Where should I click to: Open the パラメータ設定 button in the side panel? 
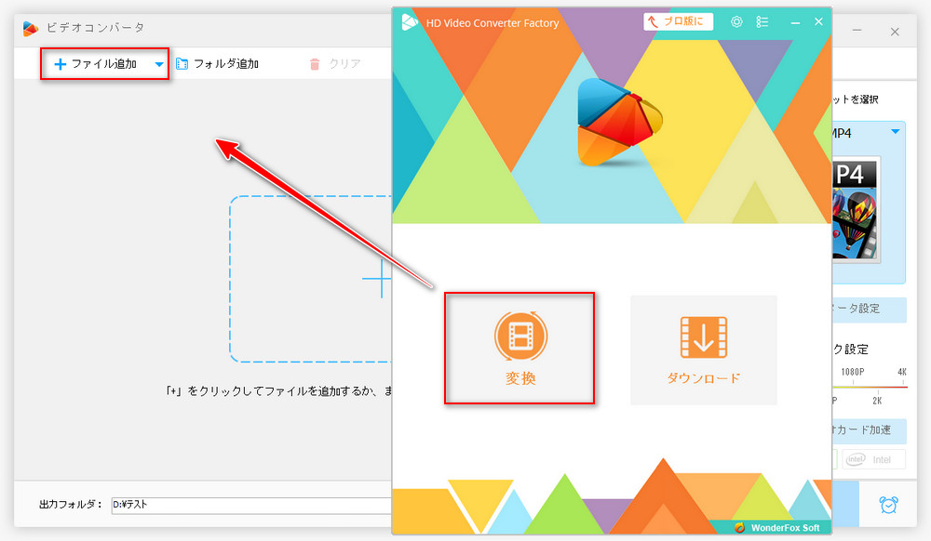[870, 309]
